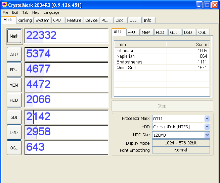Click Display Mode 1024 x 576 32bit
Viewport: 220px width, 183px height.
click(181, 143)
